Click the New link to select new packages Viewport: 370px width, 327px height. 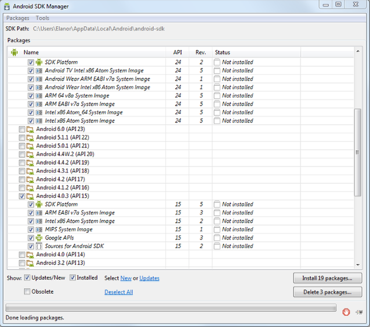pos(126,278)
